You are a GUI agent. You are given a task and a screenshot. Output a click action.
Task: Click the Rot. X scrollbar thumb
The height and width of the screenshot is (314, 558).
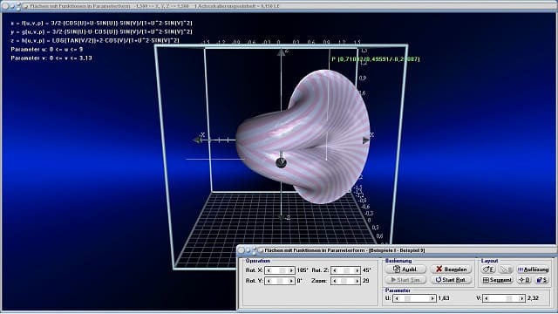click(282, 270)
